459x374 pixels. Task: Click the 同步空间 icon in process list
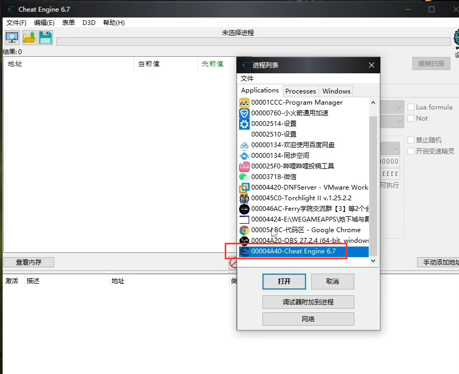pyautogui.click(x=244, y=156)
